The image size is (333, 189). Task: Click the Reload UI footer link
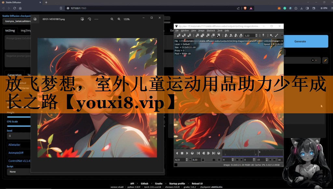click(197, 183)
